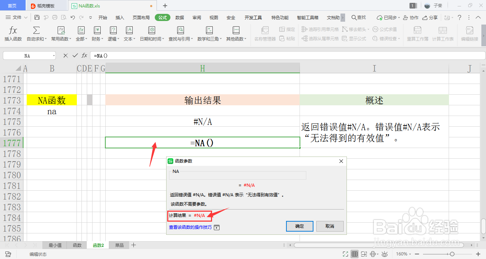Image resolution: width=486 pixels, height=259 pixels.
Task: Click the 确定 button in the dialog
Action: pos(300,226)
